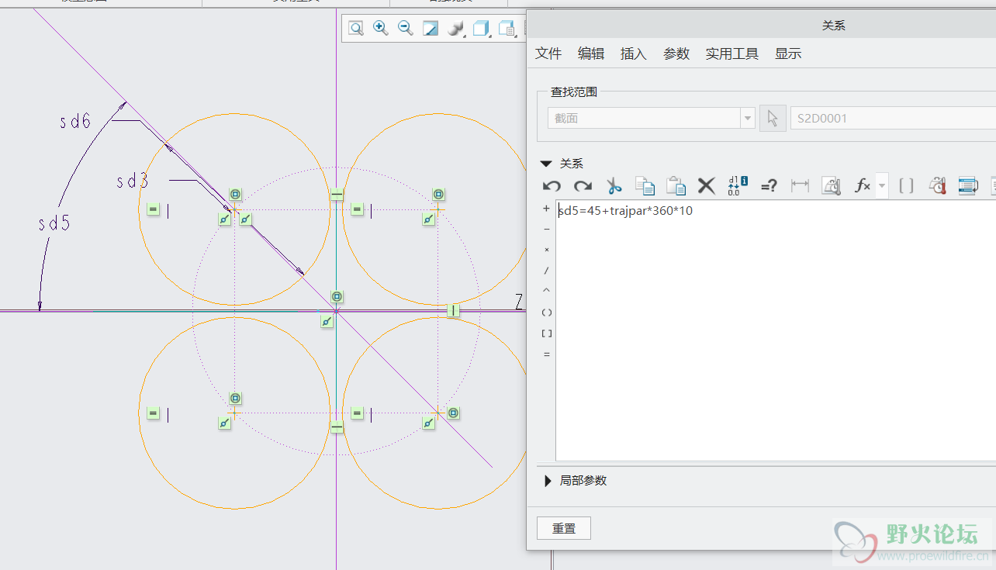Click the show dimension icon

[800, 185]
